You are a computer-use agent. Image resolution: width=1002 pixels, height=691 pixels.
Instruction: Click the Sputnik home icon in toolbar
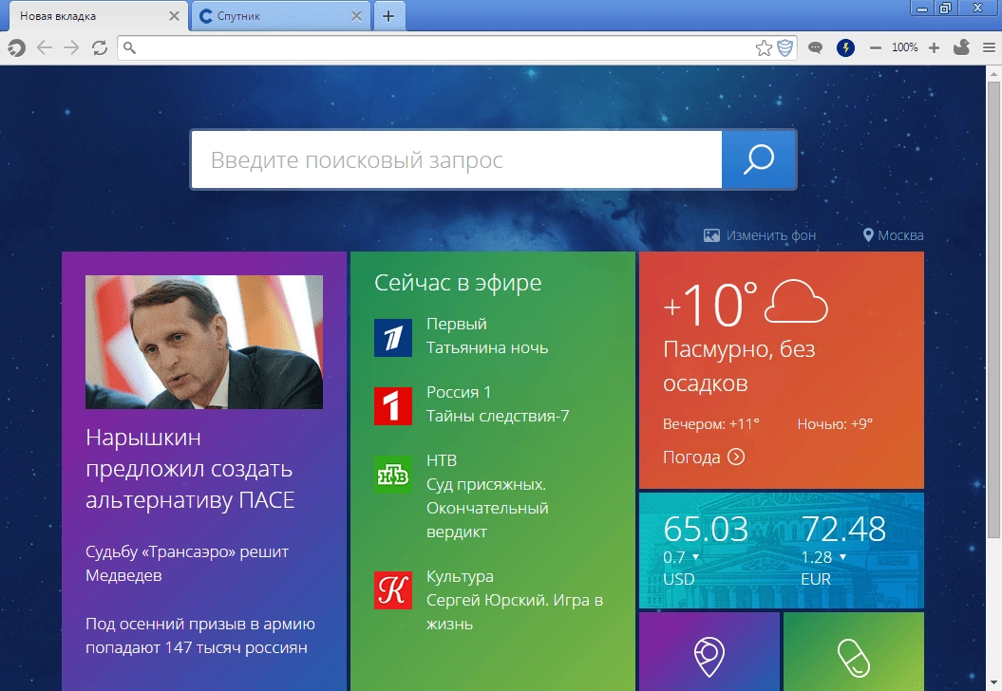pyautogui.click(x=16, y=47)
